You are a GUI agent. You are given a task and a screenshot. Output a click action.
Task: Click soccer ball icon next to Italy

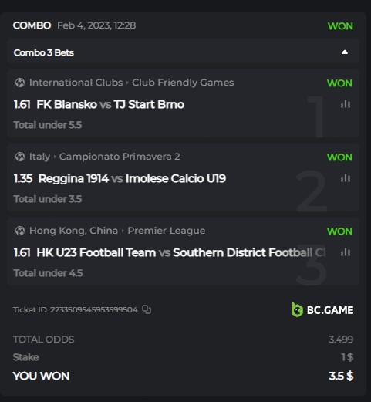[20, 157]
